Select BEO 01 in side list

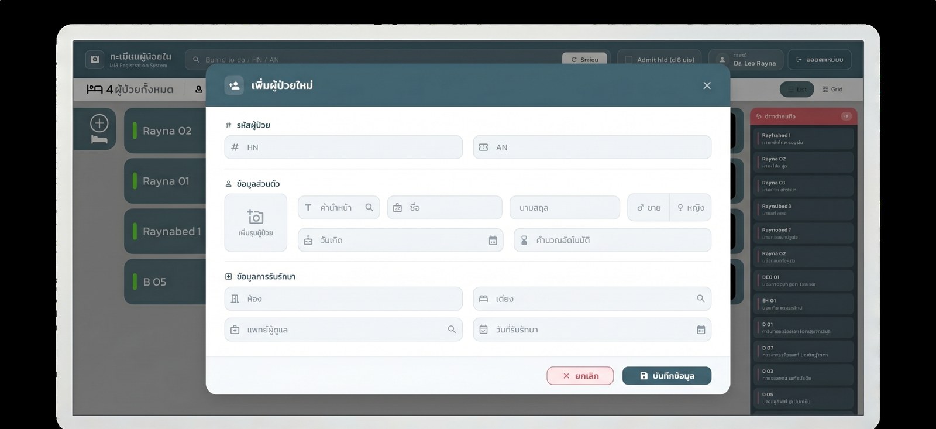[804, 280]
